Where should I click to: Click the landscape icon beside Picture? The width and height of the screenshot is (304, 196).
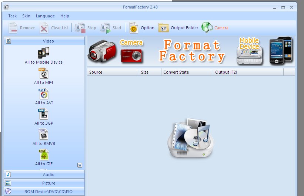click(8, 183)
